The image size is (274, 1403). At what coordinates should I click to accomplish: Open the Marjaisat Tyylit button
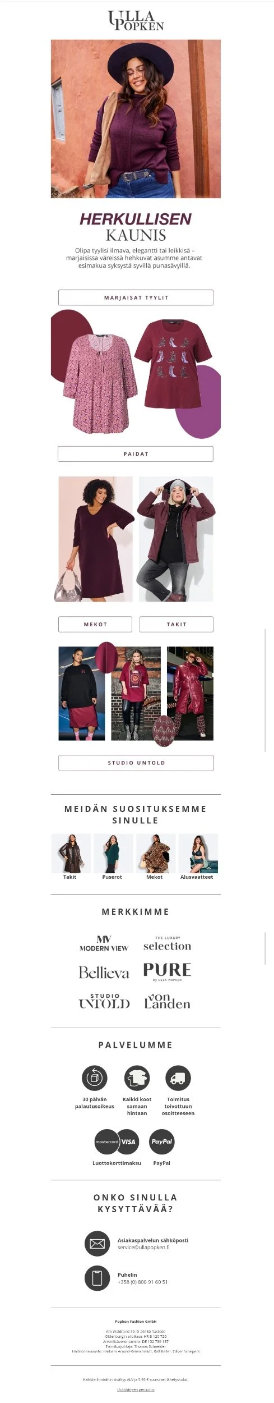pos(136,297)
